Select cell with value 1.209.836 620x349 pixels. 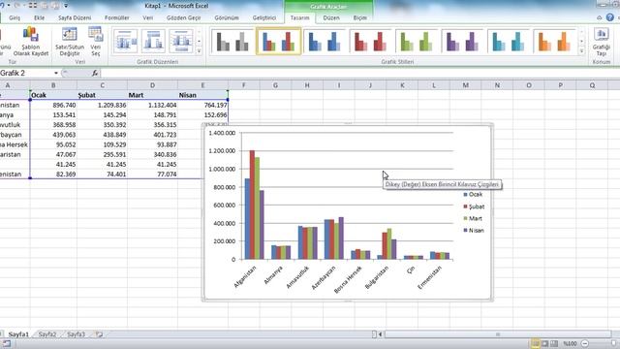pyautogui.click(x=102, y=105)
